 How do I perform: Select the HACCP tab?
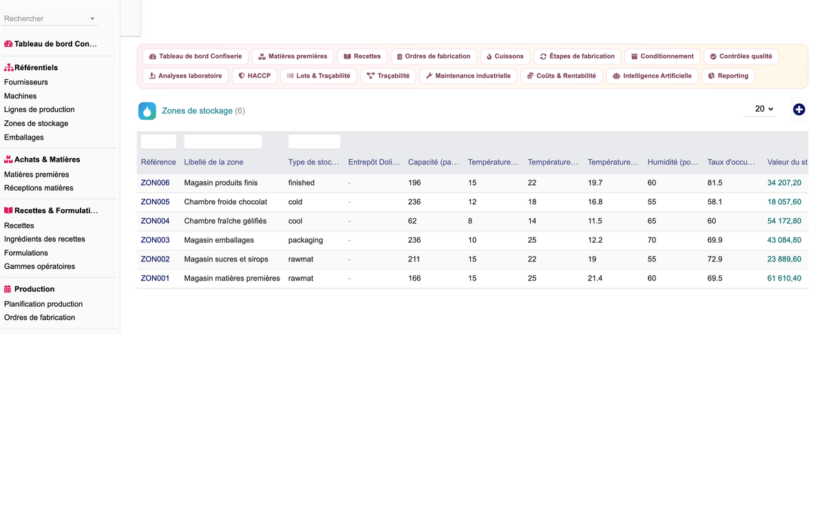[254, 76]
